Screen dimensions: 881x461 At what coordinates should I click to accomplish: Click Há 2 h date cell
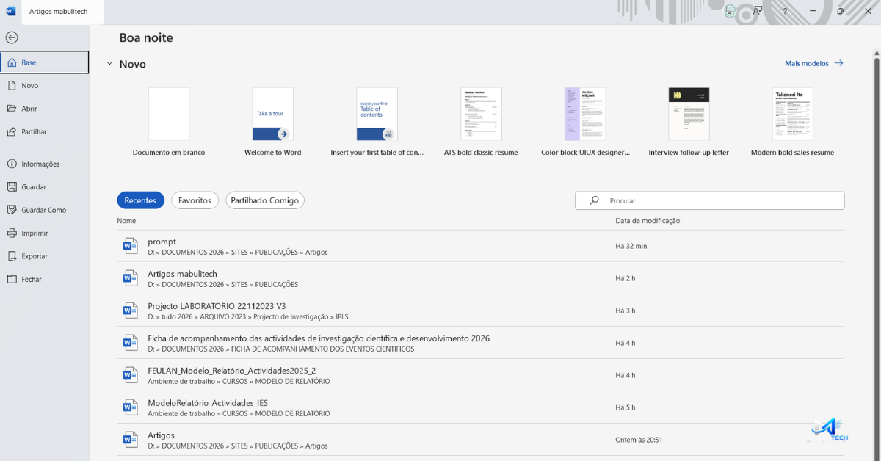626,278
